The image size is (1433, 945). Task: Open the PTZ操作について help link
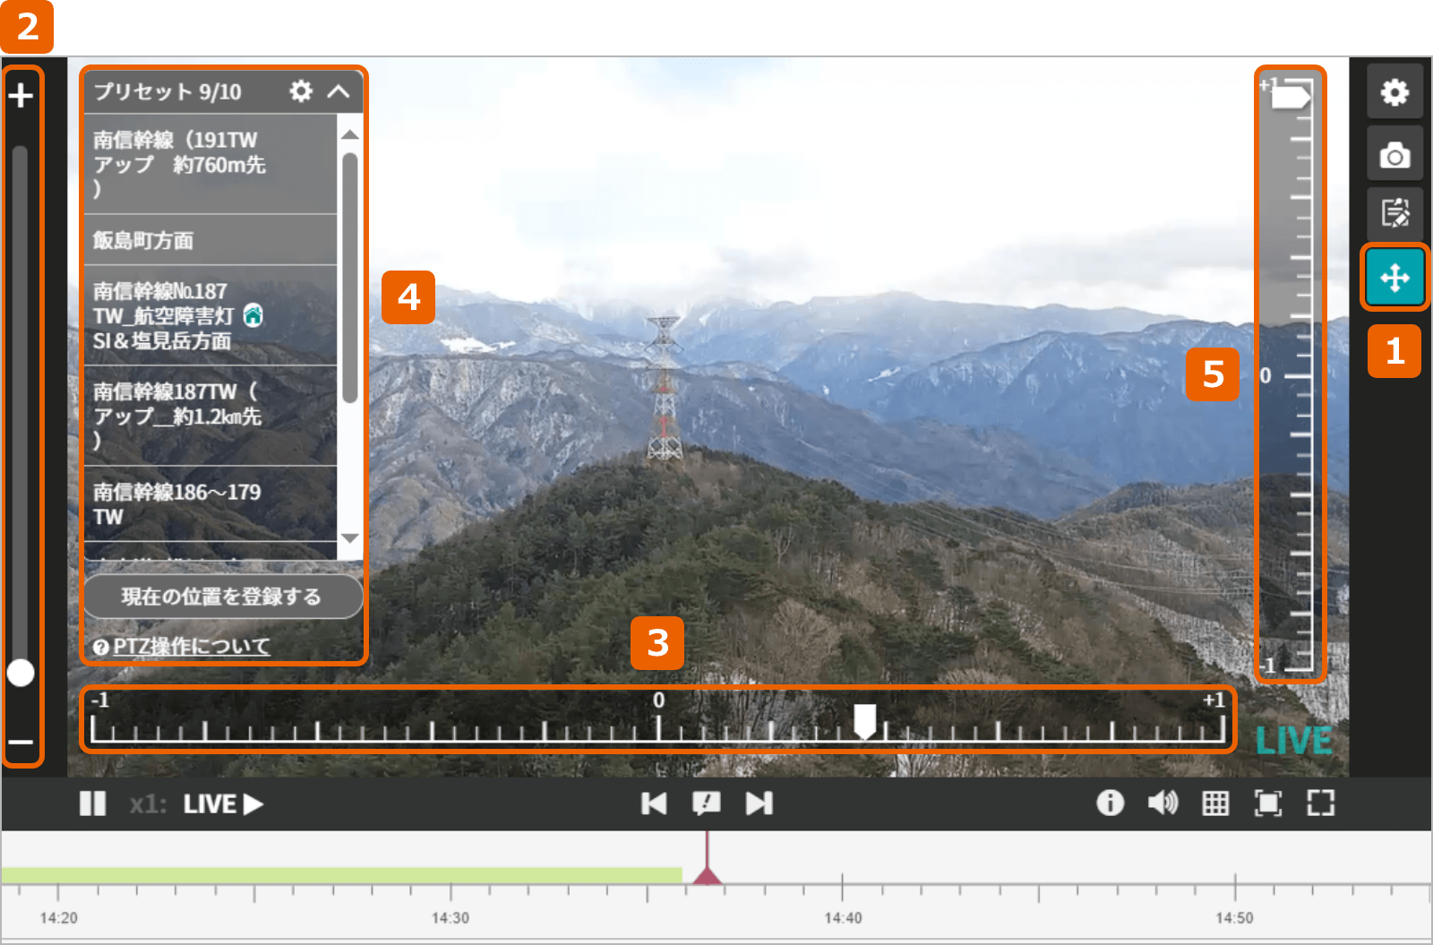pos(190,646)
